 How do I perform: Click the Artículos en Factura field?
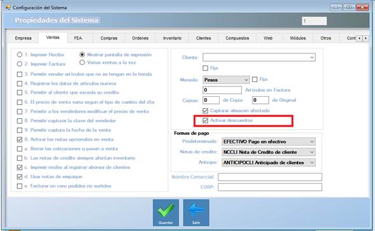tap(222, 90)
